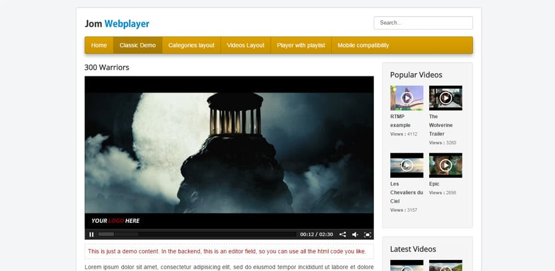The image size is (555, 271).
Task: Open Mobile compatibility page
Action: pos(363,45)
